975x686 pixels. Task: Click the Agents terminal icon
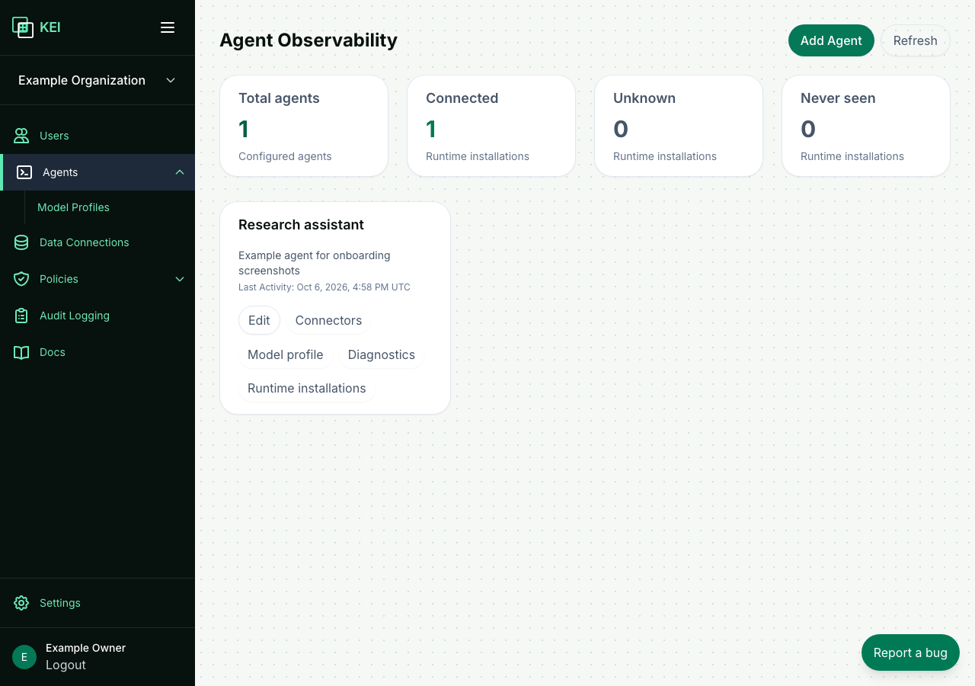pos(24,172)
